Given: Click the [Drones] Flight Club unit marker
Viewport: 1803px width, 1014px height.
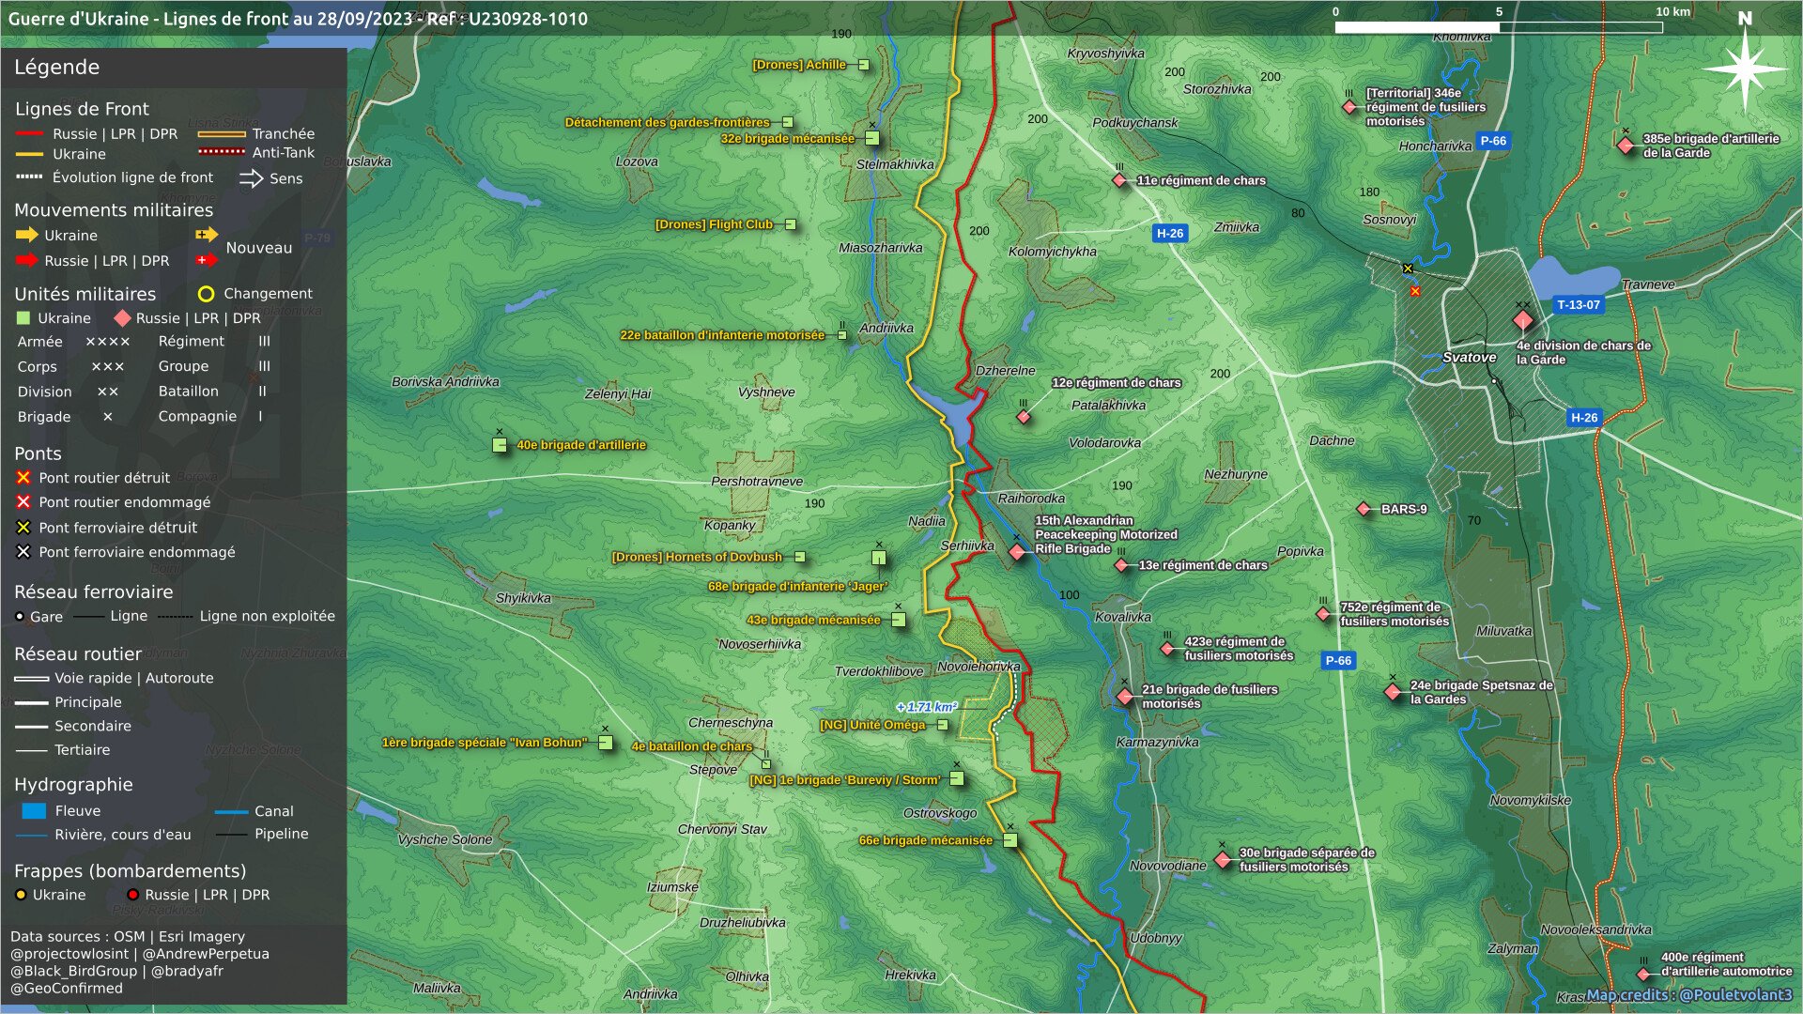Looking at the screenshot, I should click(791, 224).
